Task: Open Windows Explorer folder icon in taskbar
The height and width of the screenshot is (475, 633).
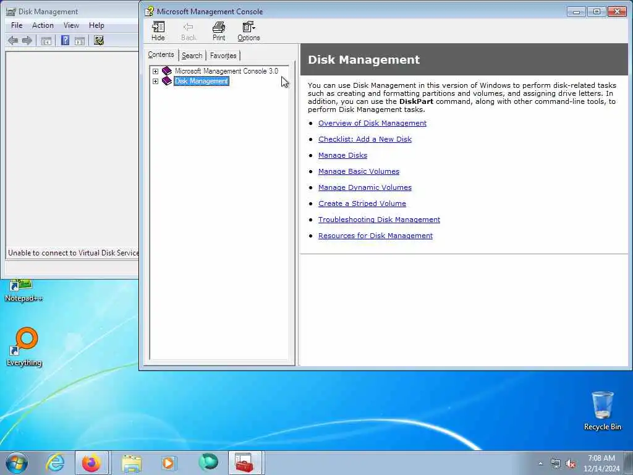Action: [132, 463]
